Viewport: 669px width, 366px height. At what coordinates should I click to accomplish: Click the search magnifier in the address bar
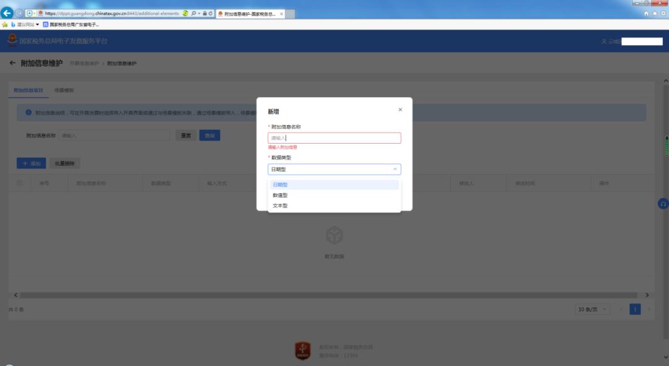tap(193, 13)
